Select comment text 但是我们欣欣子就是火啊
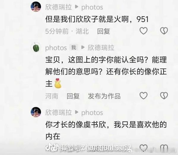178x155 pixels. coord(87,19)
